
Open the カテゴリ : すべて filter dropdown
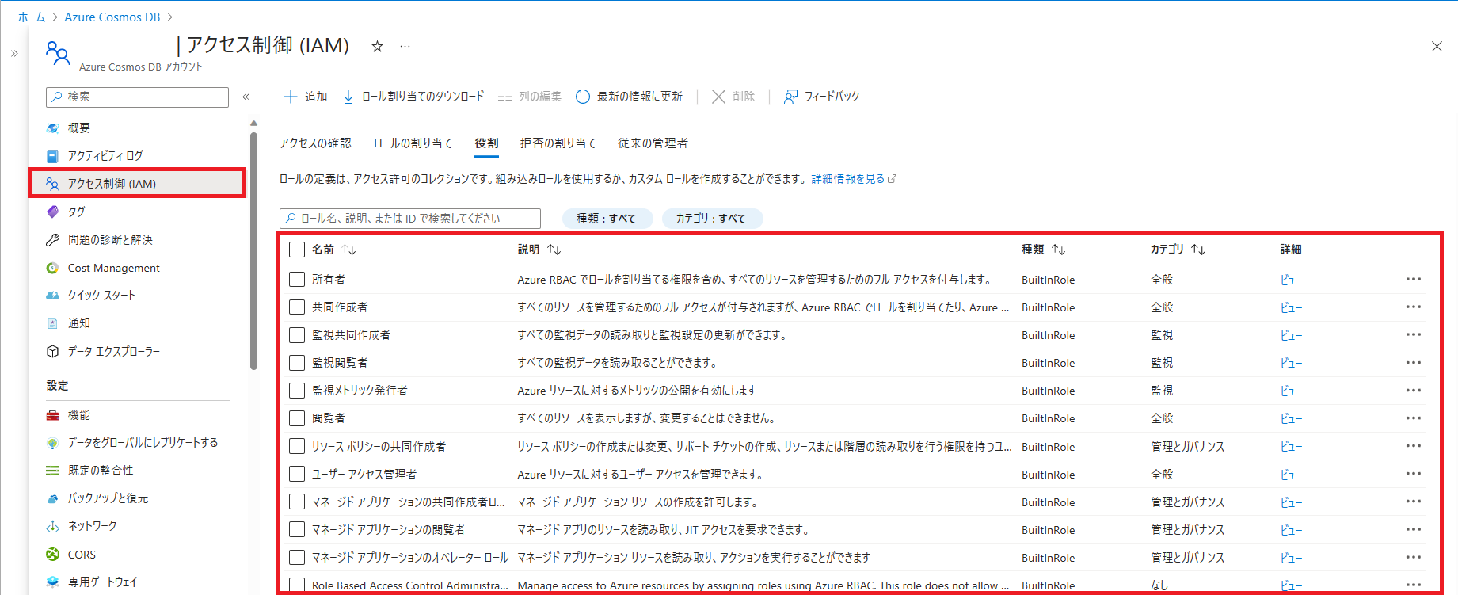[711, 219]
